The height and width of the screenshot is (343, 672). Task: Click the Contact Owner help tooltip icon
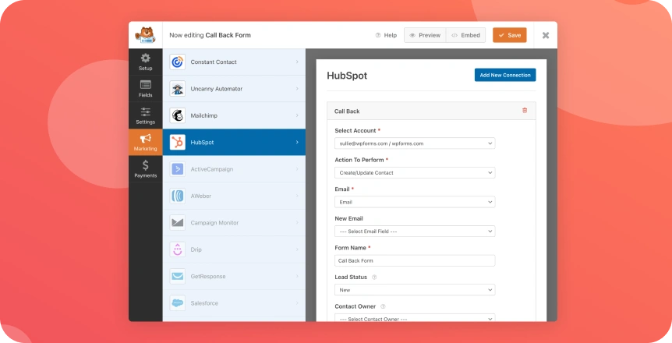pyautogui.click(x=383, y=306)
